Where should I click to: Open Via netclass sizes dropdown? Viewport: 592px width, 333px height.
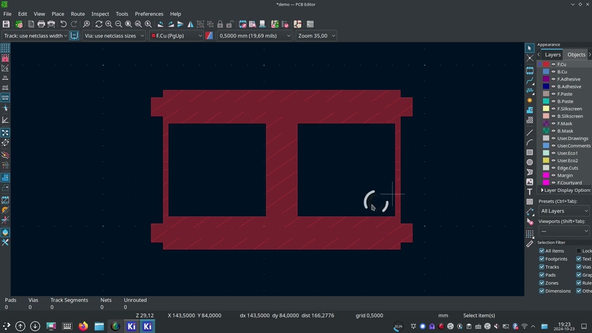114,36
